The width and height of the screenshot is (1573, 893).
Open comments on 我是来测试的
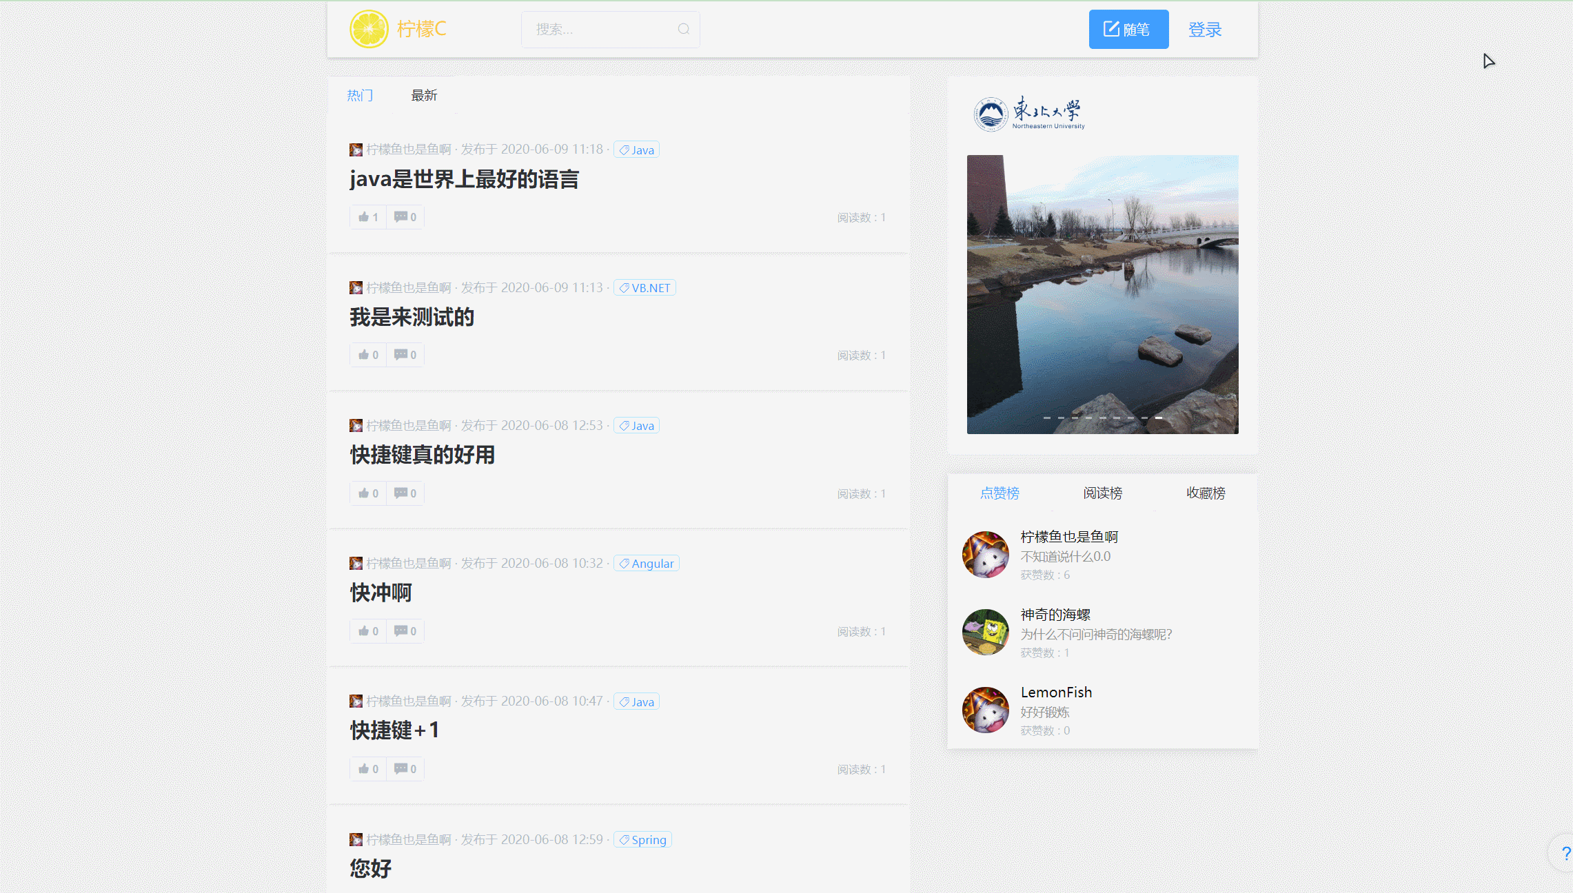(x=405, y=355)
